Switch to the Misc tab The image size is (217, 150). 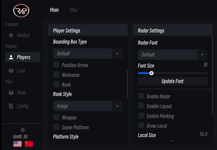pos(74,10)
